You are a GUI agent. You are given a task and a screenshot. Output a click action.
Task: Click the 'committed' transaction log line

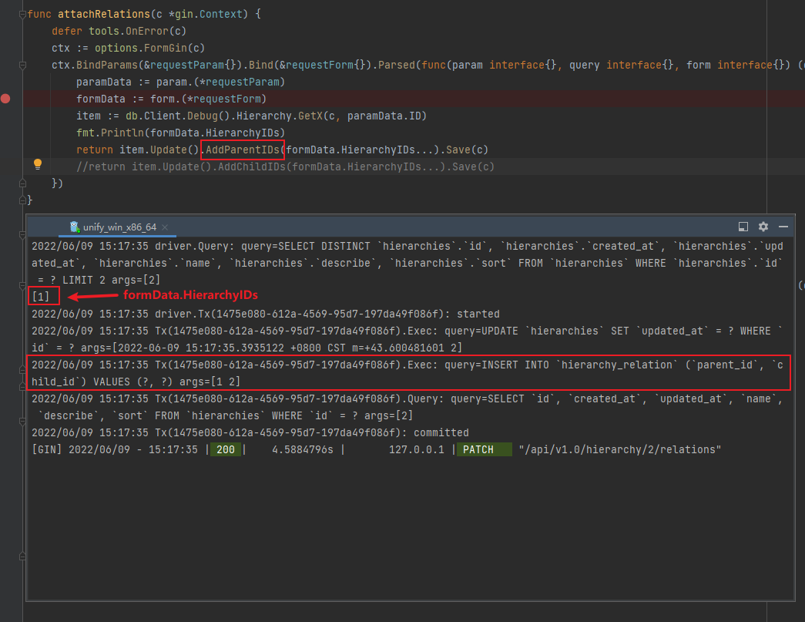(x=250, y=432)
